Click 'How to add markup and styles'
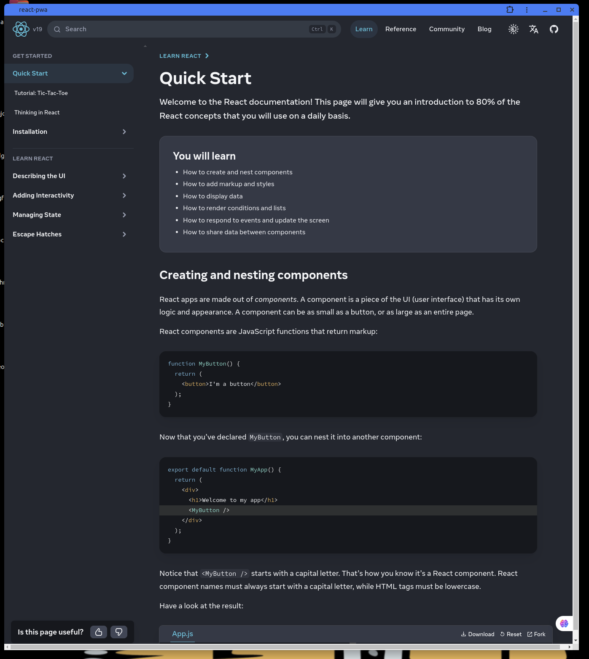Image resolution: width=589 pixels, height=659 pixels. (x=229, y=184)
